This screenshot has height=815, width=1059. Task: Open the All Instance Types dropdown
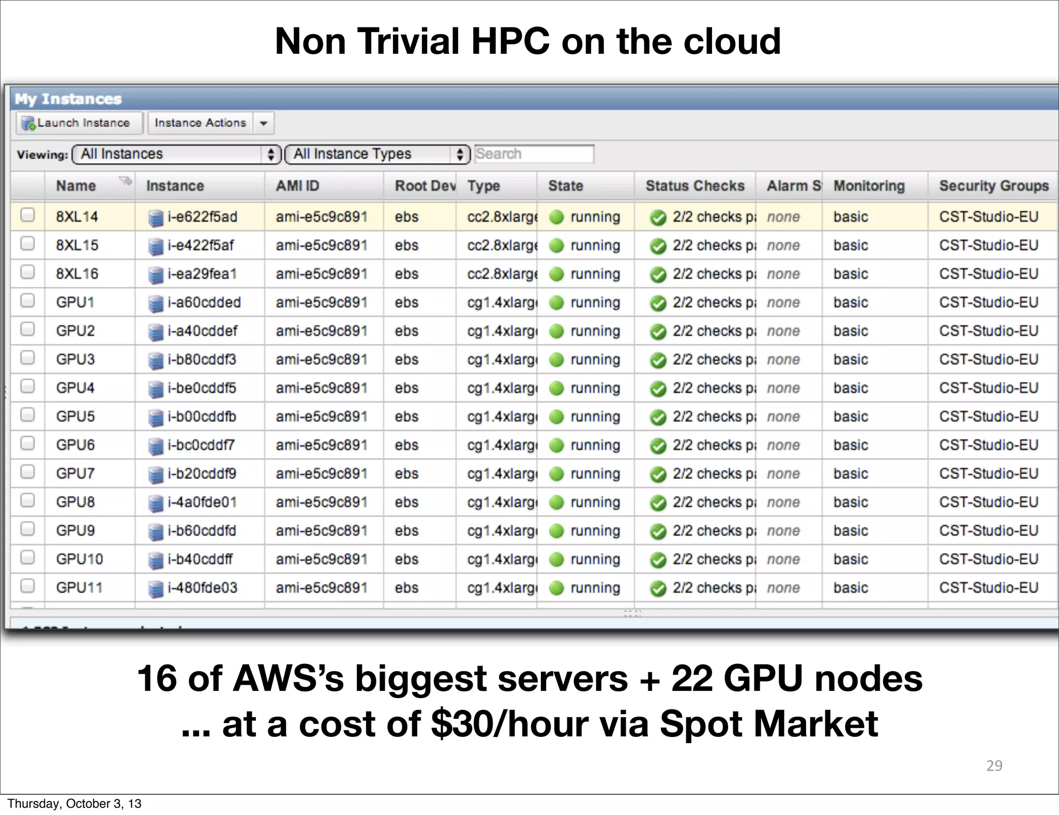pos(377,154)
